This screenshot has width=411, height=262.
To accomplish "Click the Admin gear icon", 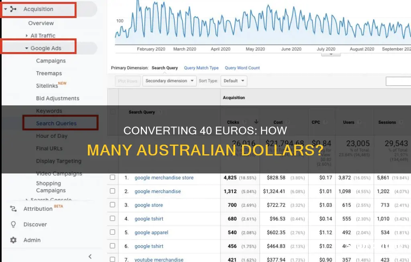I will pos(13,240).
